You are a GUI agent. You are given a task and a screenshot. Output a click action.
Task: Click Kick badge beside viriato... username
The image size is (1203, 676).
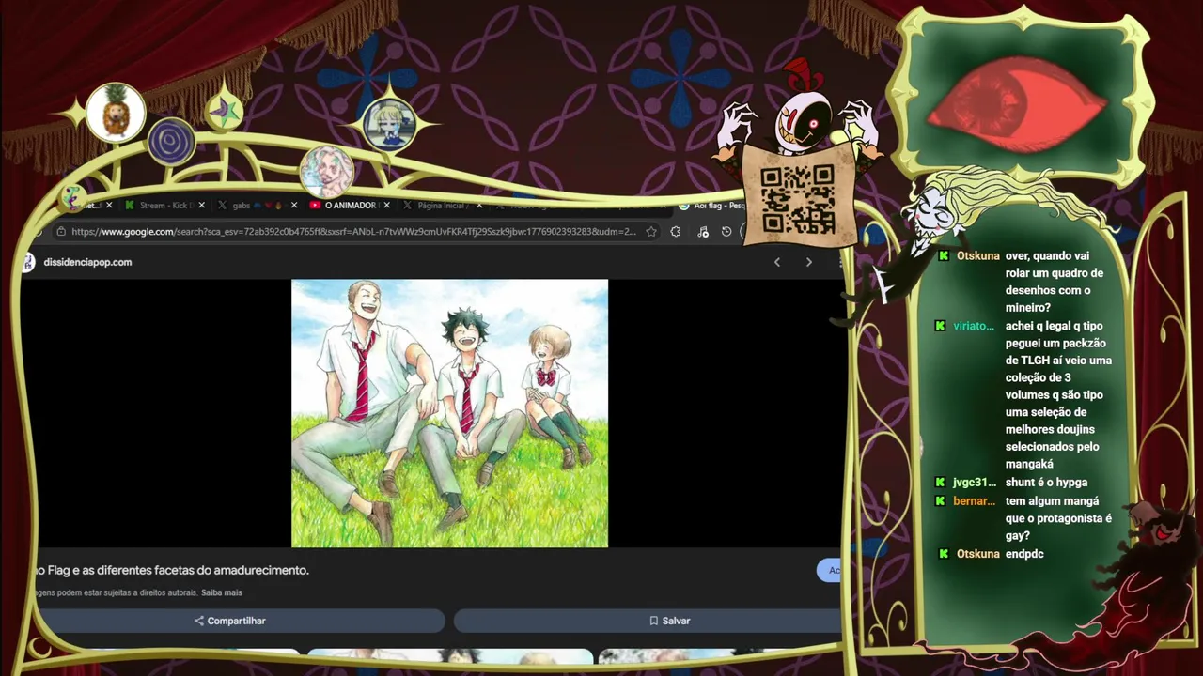click(940, 326)
